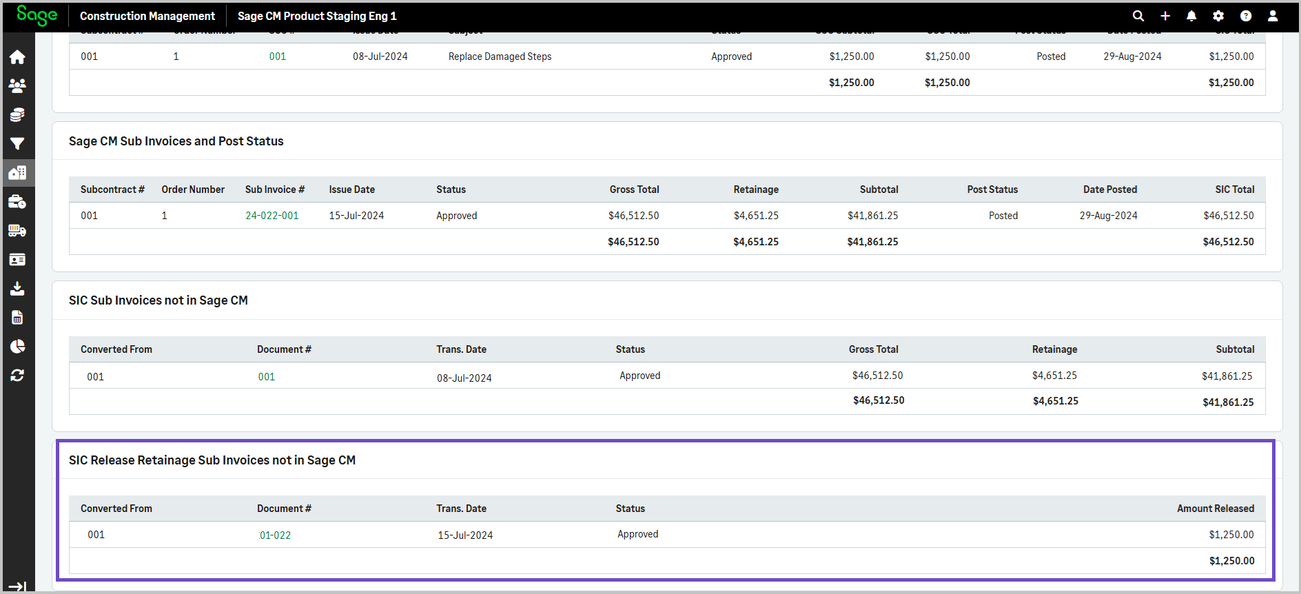This screenshot has height=594, width=1301.
Task: Click the Gross Total column header in Sub Invoices
Action: (x=634, y=190)
